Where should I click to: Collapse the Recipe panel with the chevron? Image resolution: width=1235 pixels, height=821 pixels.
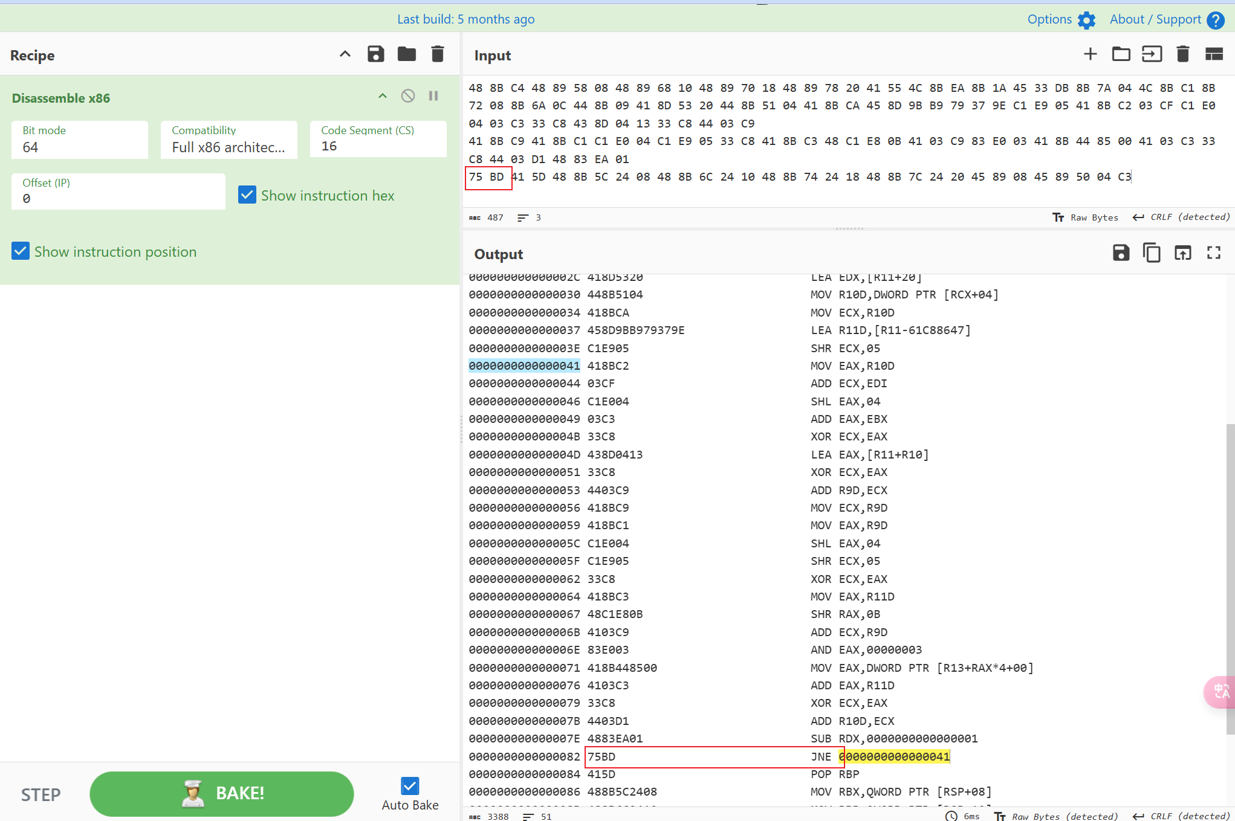(345, 54)
